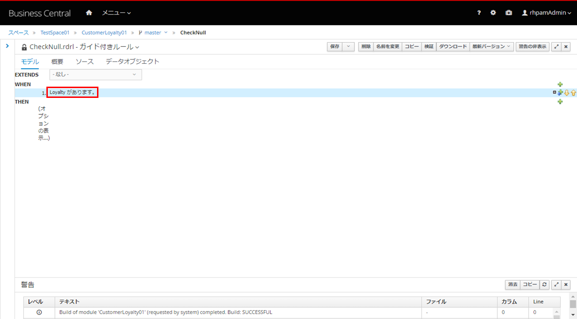Click the page scrollbar down arrow

coord(573,315)
